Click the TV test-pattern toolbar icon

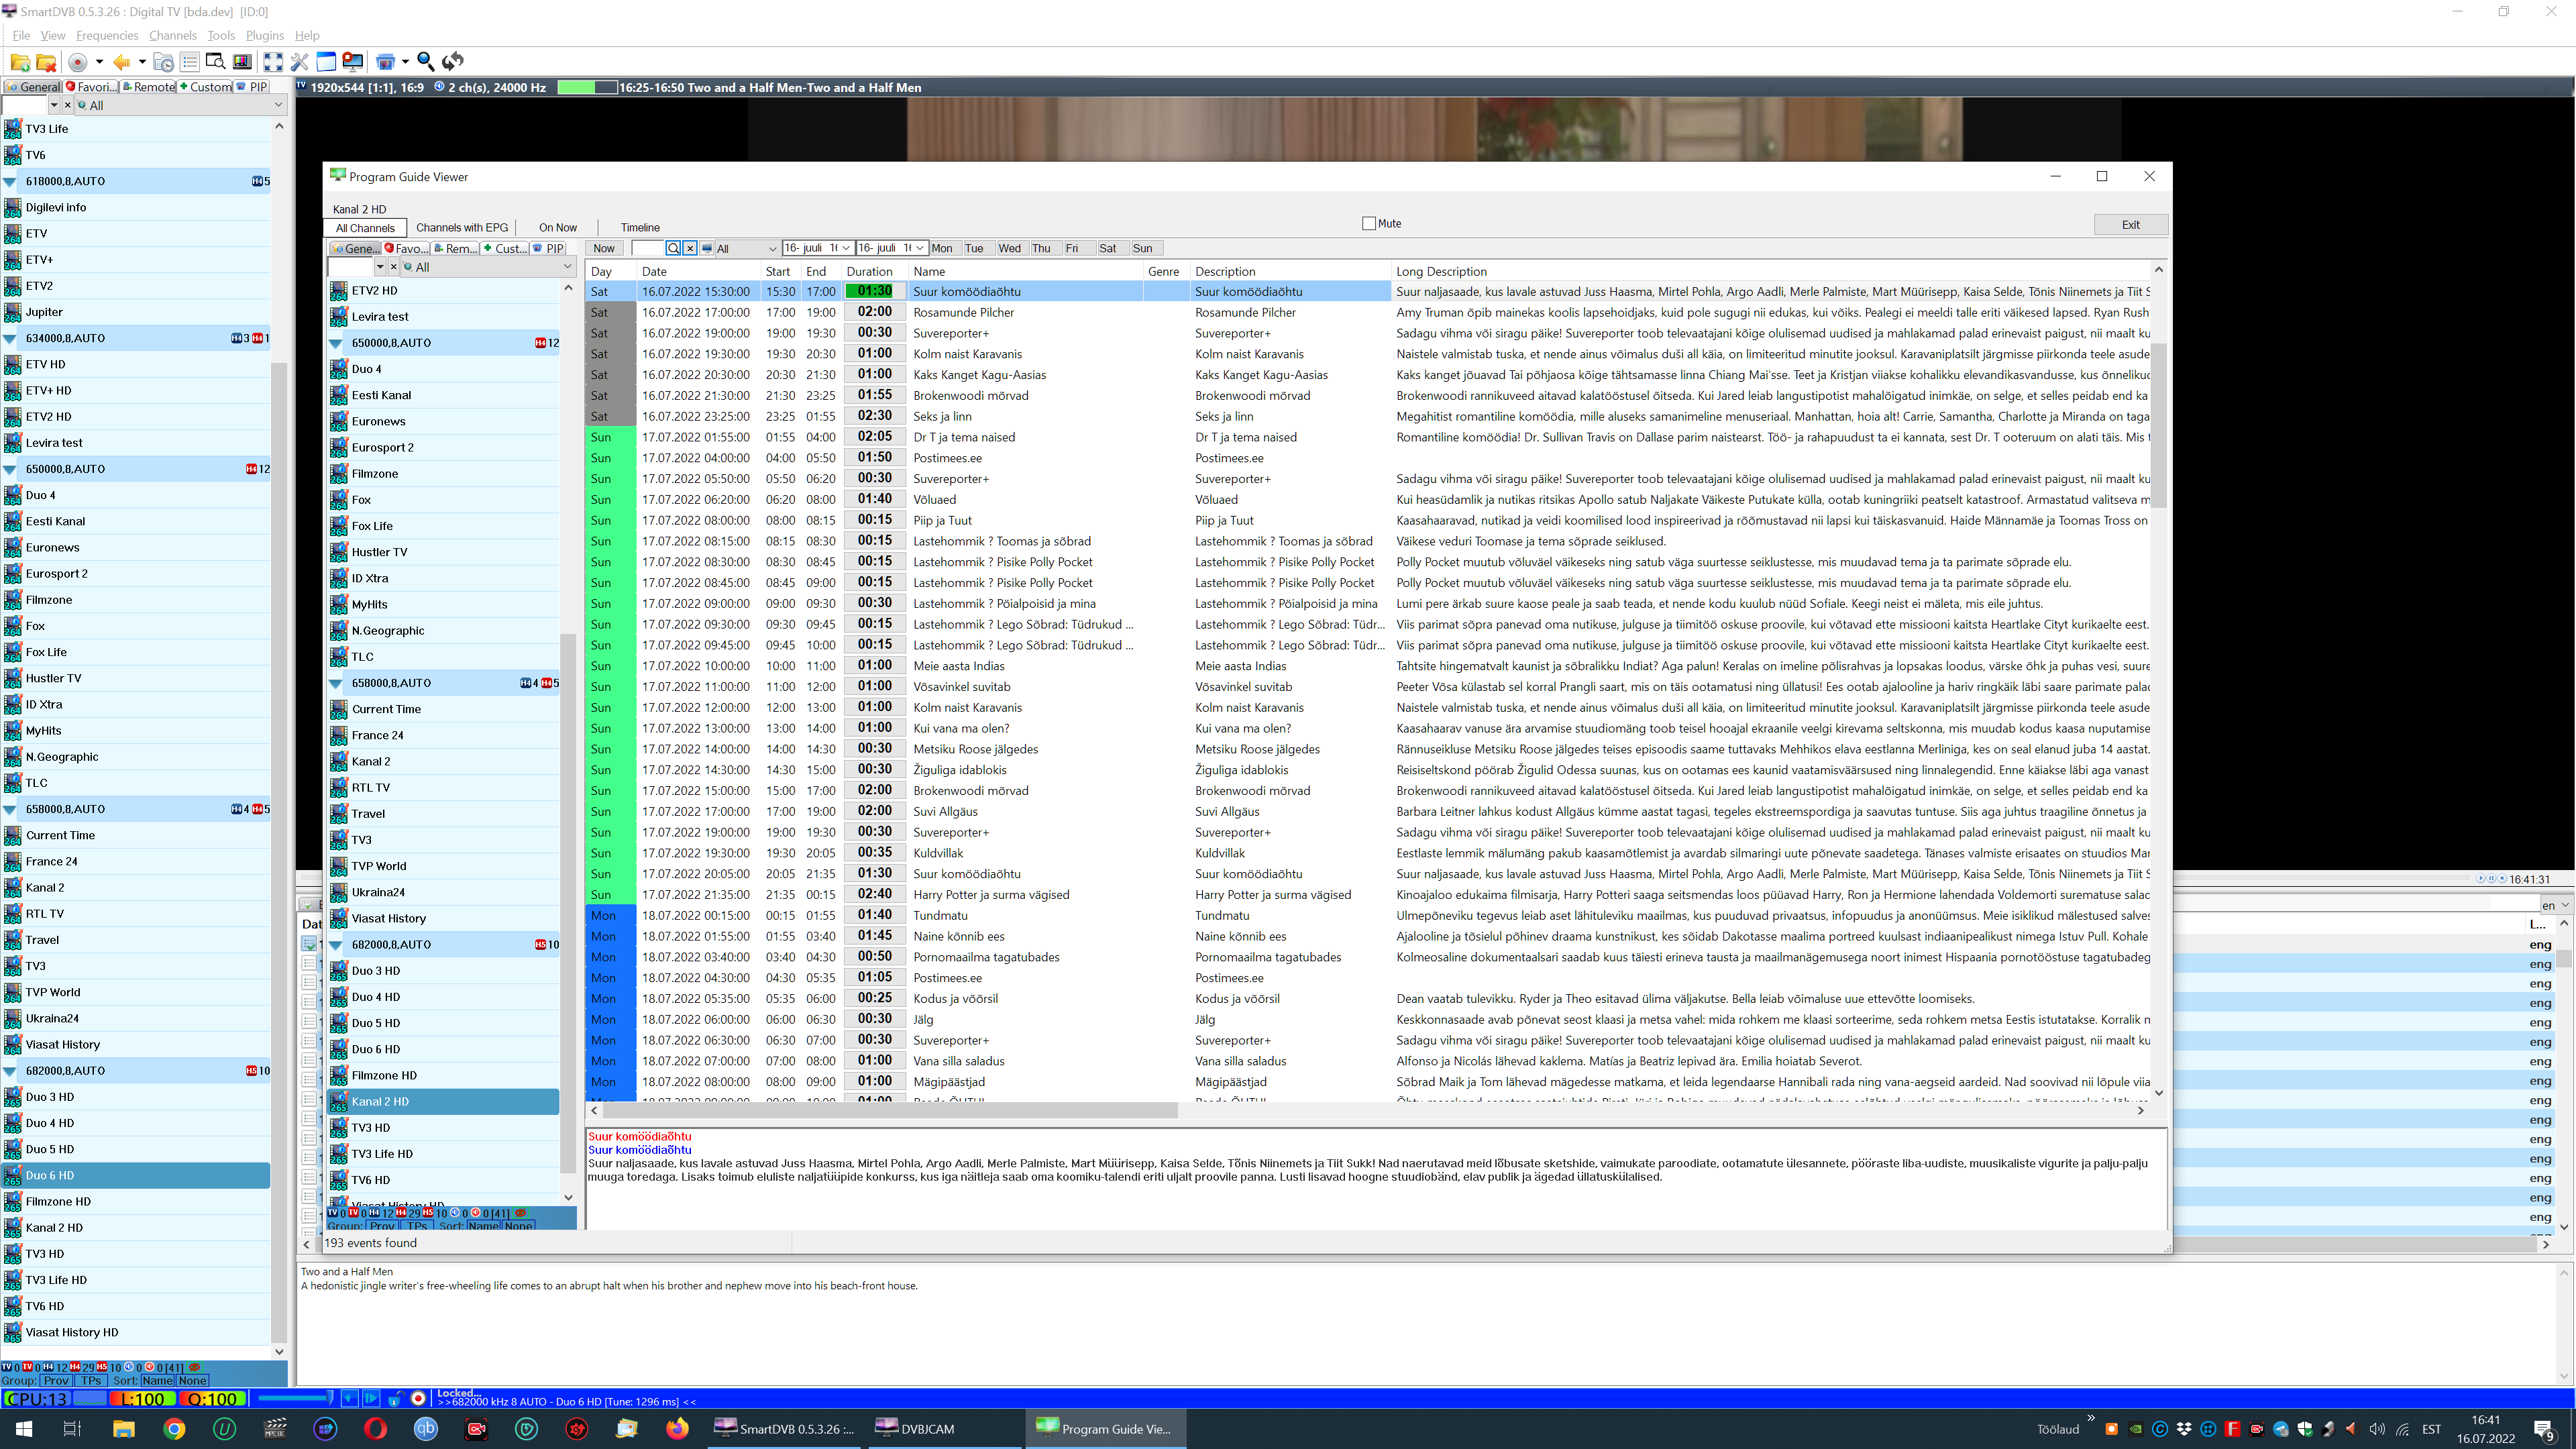point(242,62)
